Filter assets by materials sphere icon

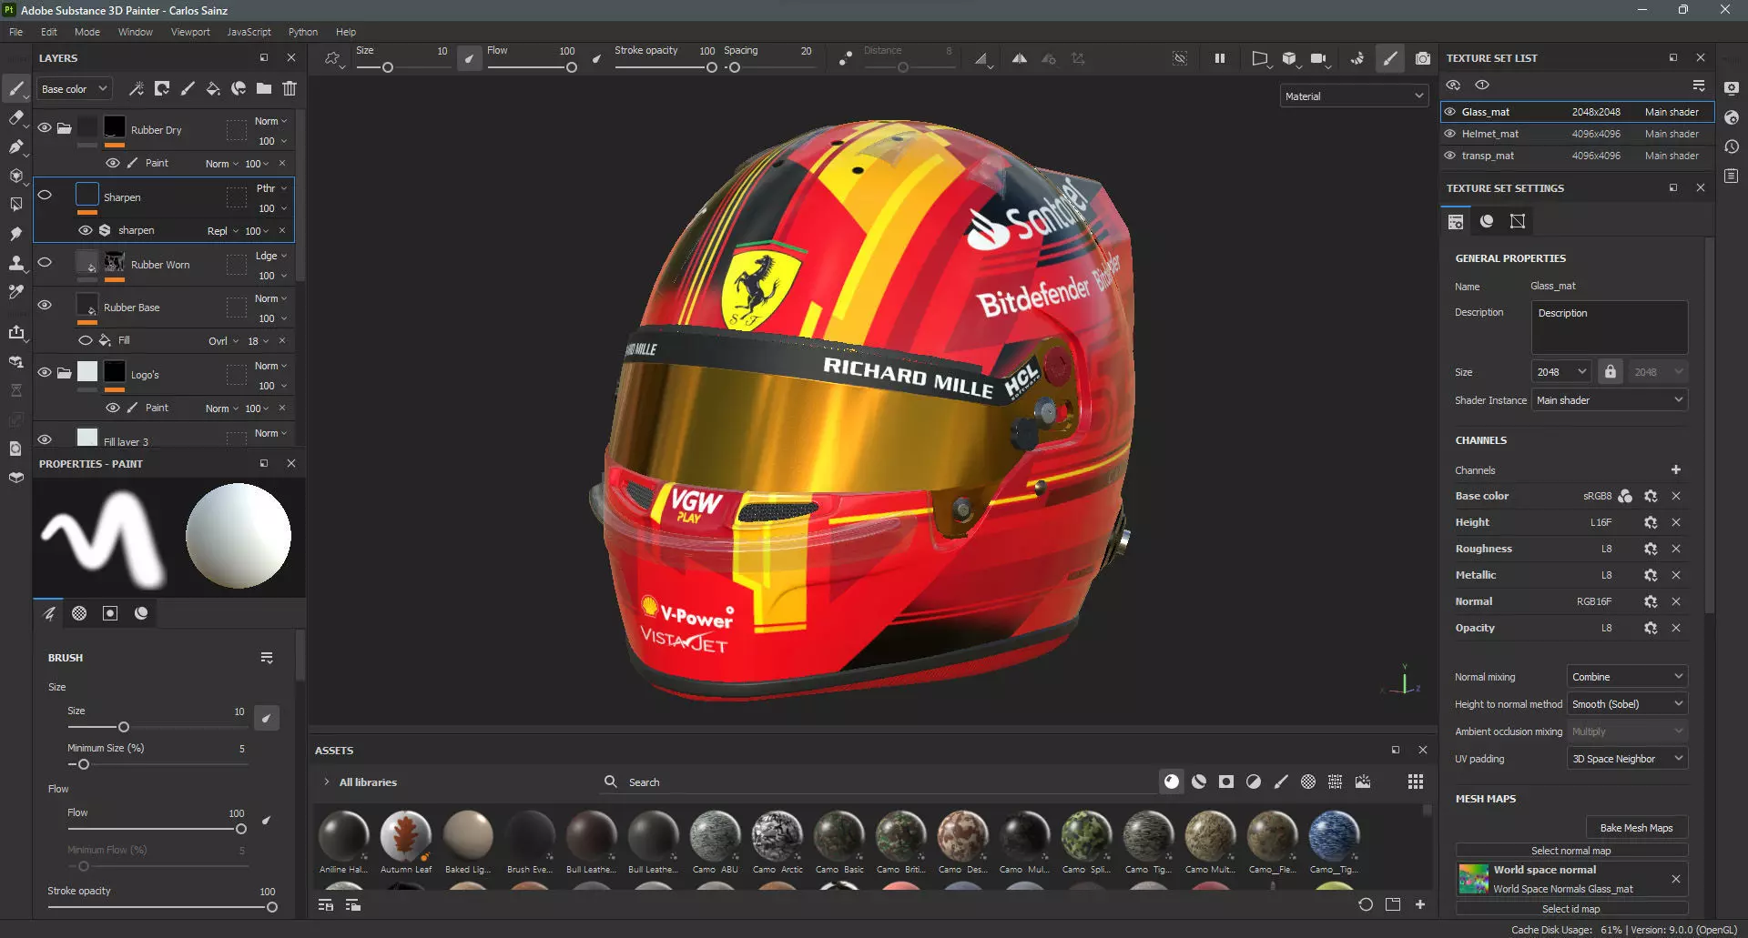pyautogui.click(x=1172, y=782)
